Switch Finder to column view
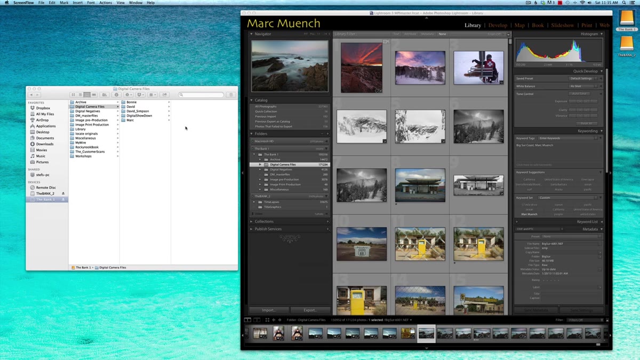This screenshot has height=360, width=640. (87, 95)
